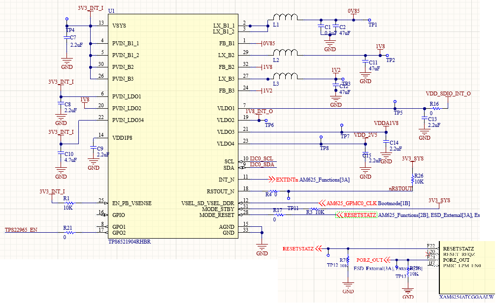
Task: Click test point TP4
Action: (67, 19)
